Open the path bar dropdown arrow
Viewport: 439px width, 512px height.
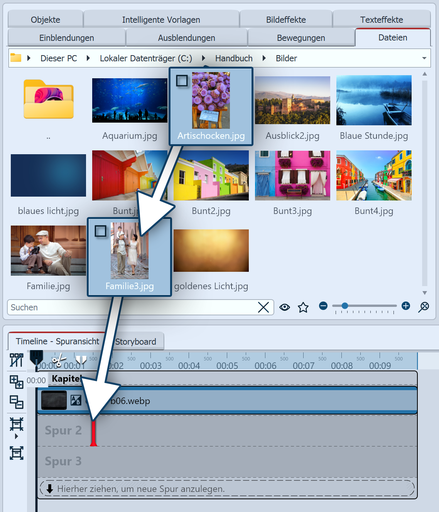coord(424,58)
